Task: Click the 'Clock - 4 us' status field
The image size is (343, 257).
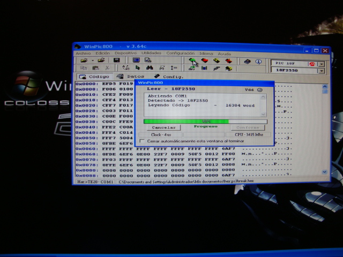Action: (161, 134)
